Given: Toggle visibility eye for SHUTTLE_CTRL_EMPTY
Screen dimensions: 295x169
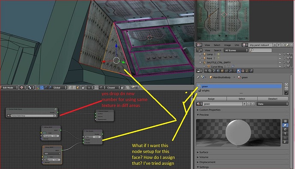Looking at the screenshot, I should tap(280, 62).
